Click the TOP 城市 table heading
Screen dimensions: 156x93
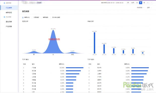click(x=91, y=60)
